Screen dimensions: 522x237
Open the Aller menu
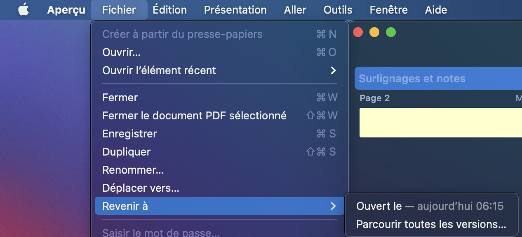[x=295, y=10]
